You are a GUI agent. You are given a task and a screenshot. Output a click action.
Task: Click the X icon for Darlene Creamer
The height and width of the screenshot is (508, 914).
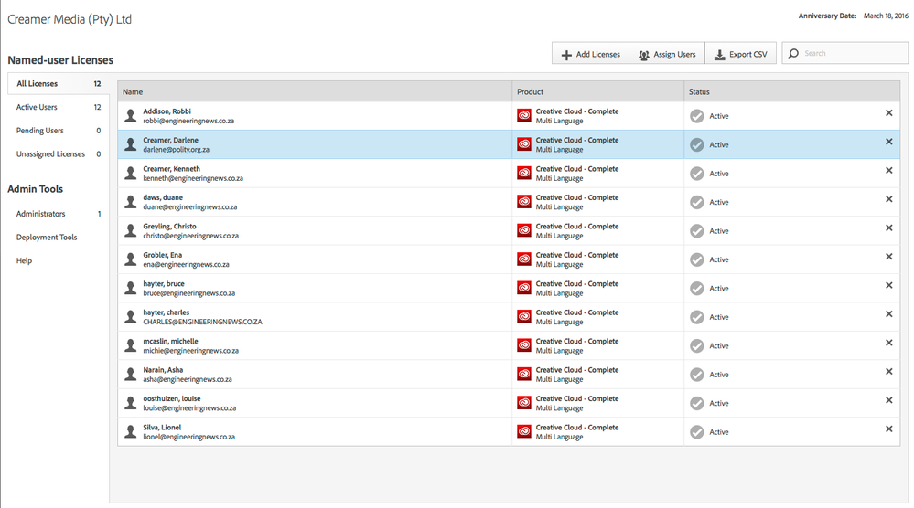pyautogui.click(x=888, y=142)
